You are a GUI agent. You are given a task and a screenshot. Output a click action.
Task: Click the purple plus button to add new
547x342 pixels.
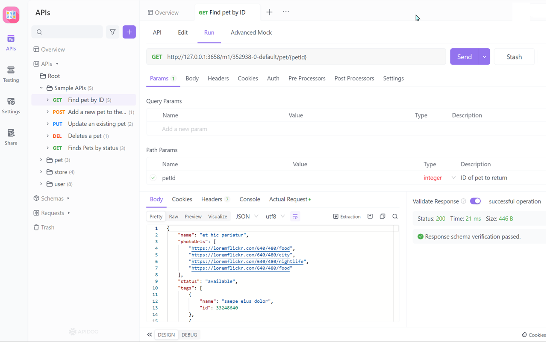tap(129, 32)
